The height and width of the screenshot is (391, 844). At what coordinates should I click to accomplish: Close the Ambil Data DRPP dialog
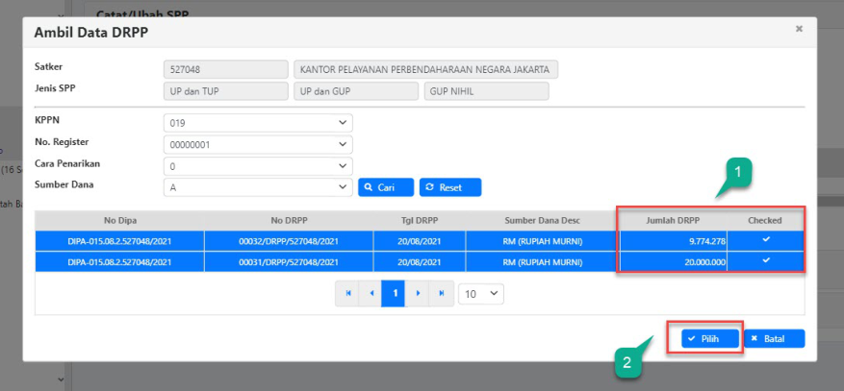coord(799,30)
